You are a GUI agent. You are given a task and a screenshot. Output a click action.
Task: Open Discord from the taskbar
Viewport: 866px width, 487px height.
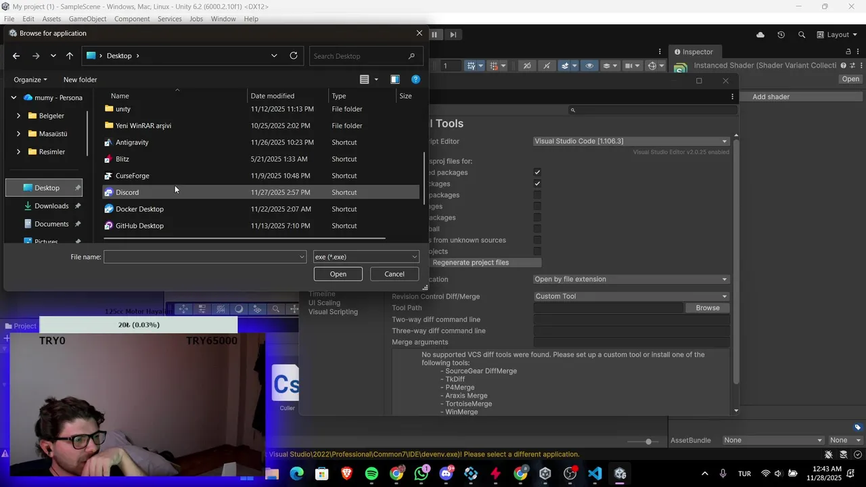pos(446,473)
